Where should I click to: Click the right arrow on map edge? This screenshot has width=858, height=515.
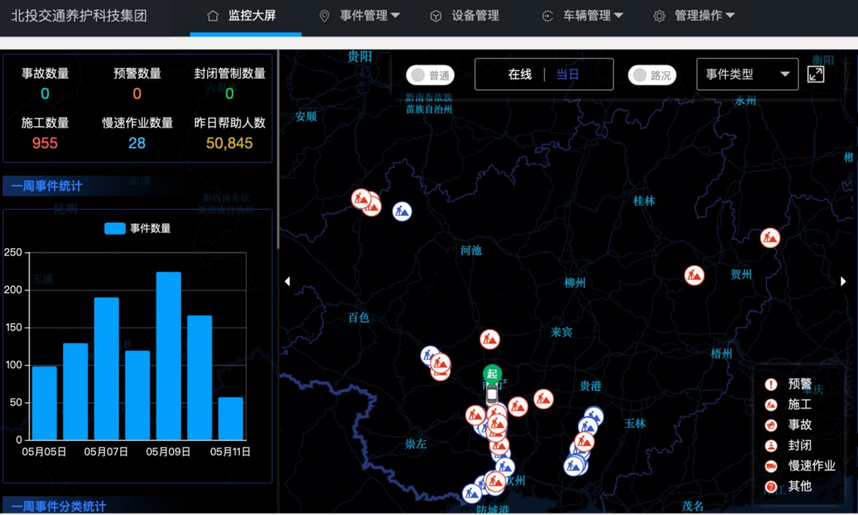click(x=843, y=281)
